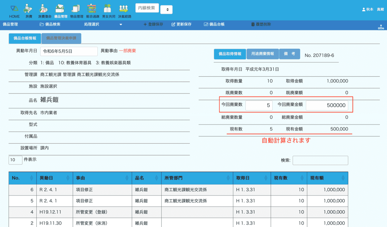
Task: Click the org-chart star icon at right
Action: coord(381,27)
